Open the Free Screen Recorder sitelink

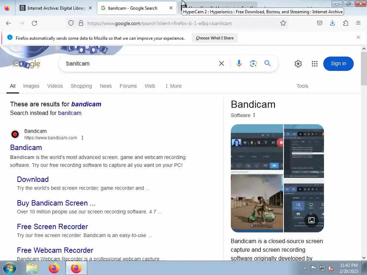click(x=52, y=227)
